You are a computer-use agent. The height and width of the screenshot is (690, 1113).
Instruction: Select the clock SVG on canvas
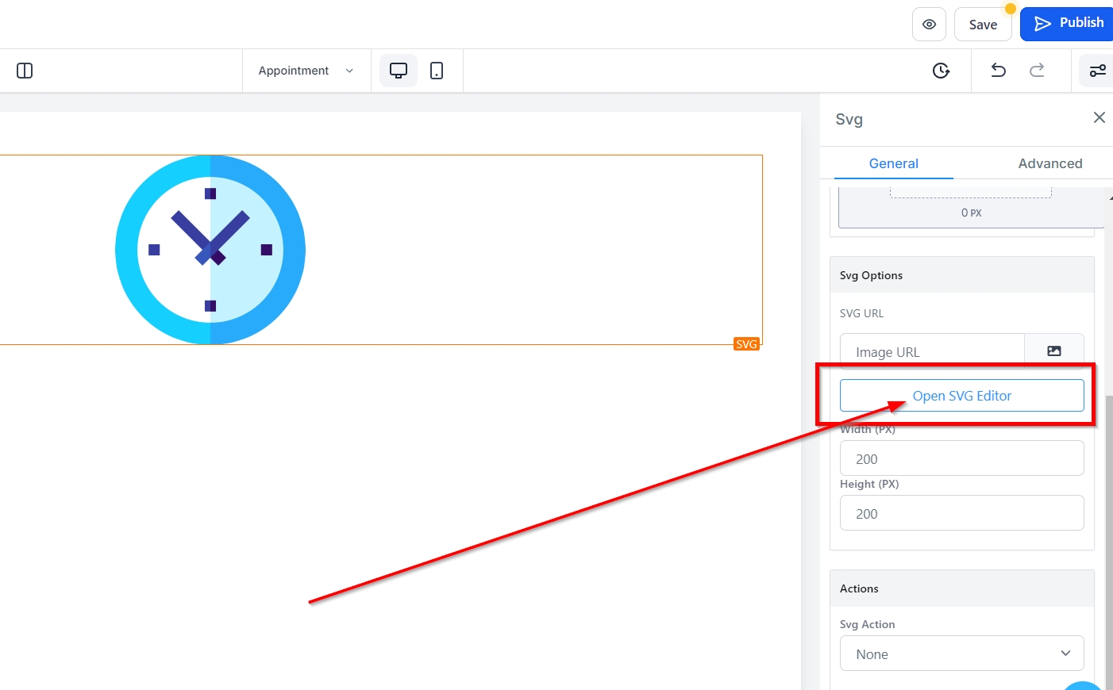click(x=210, y=250)
